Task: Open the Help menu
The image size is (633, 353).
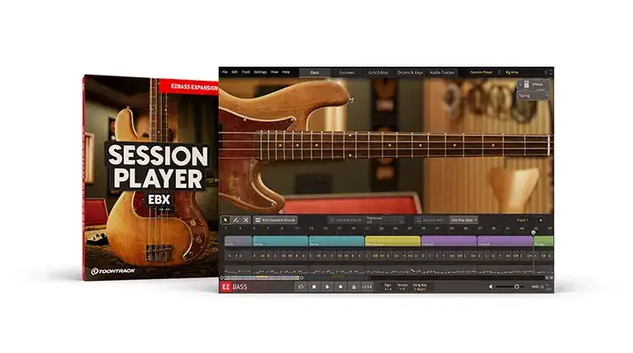Action: pos(286,72)
